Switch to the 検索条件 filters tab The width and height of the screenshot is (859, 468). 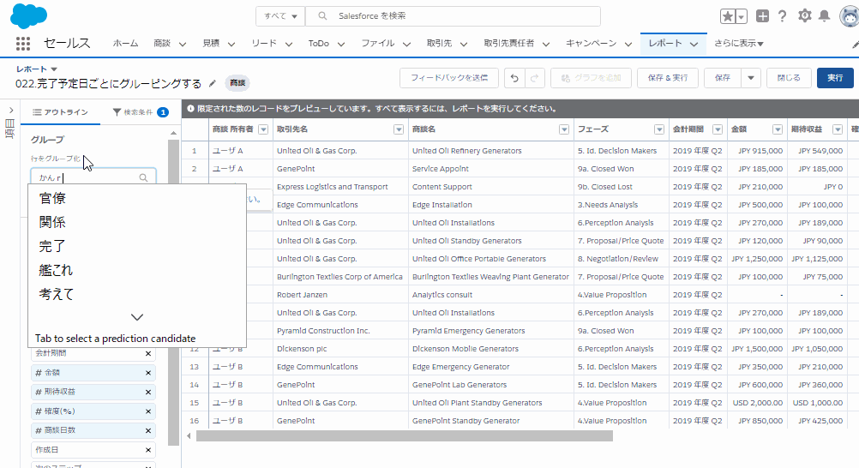tap(141, 112)
